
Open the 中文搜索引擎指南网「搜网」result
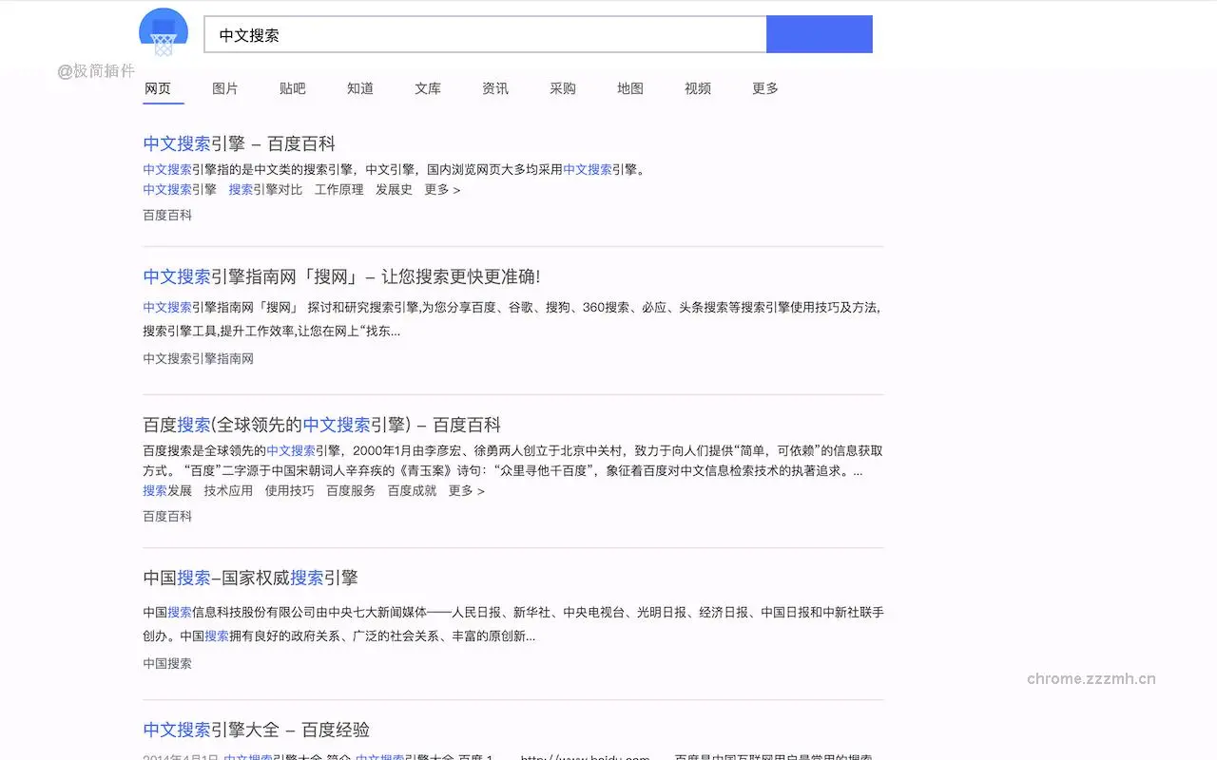(340, 276)
